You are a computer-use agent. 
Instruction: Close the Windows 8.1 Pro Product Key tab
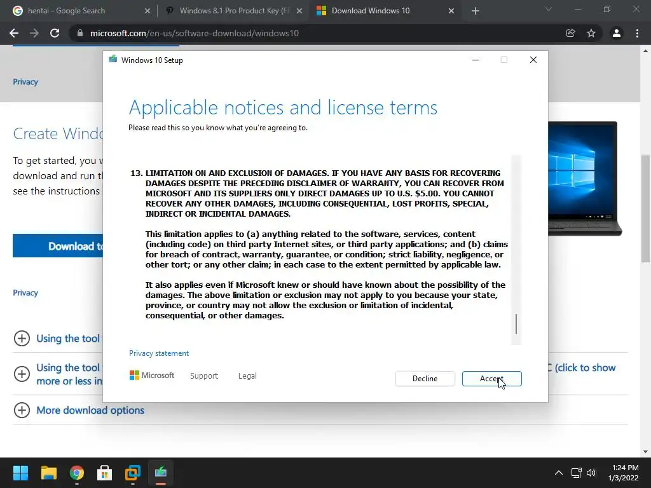pos(299,11)
